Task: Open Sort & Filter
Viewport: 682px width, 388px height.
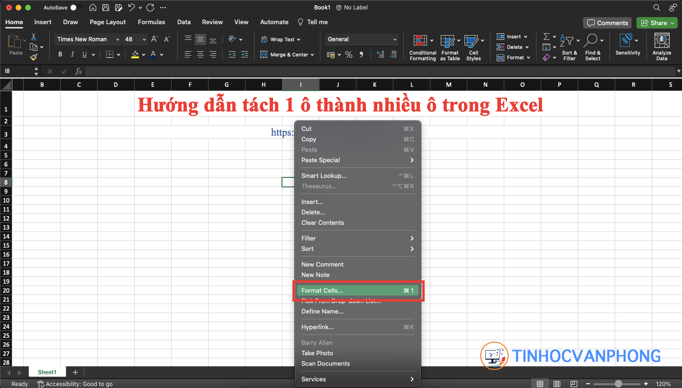Action: (569, 47)
